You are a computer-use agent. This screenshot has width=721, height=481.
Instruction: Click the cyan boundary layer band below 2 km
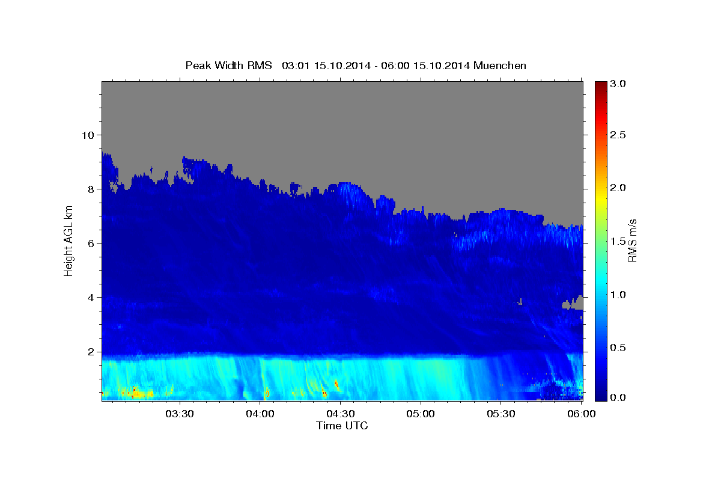coord(288,378)
